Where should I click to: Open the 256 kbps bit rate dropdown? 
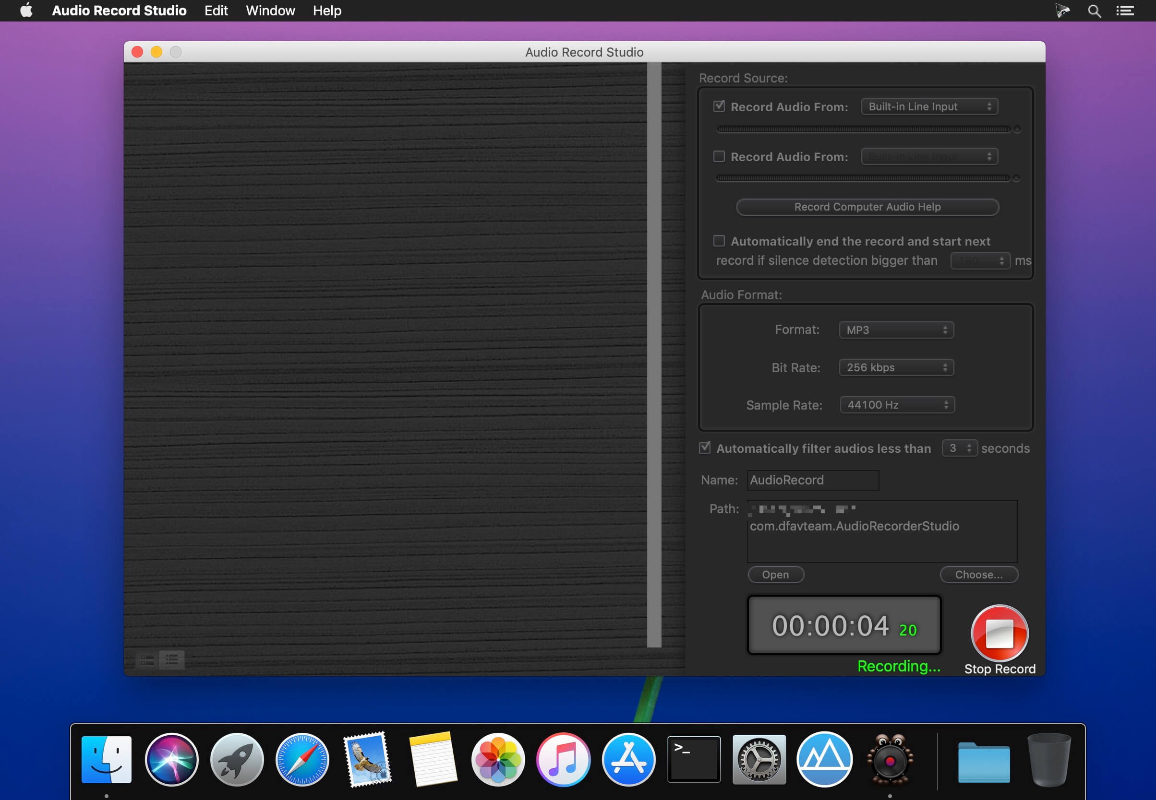[896, 367]
